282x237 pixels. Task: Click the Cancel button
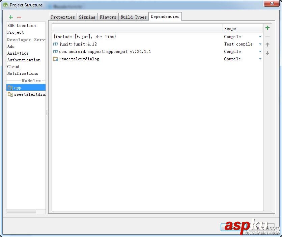262,228
